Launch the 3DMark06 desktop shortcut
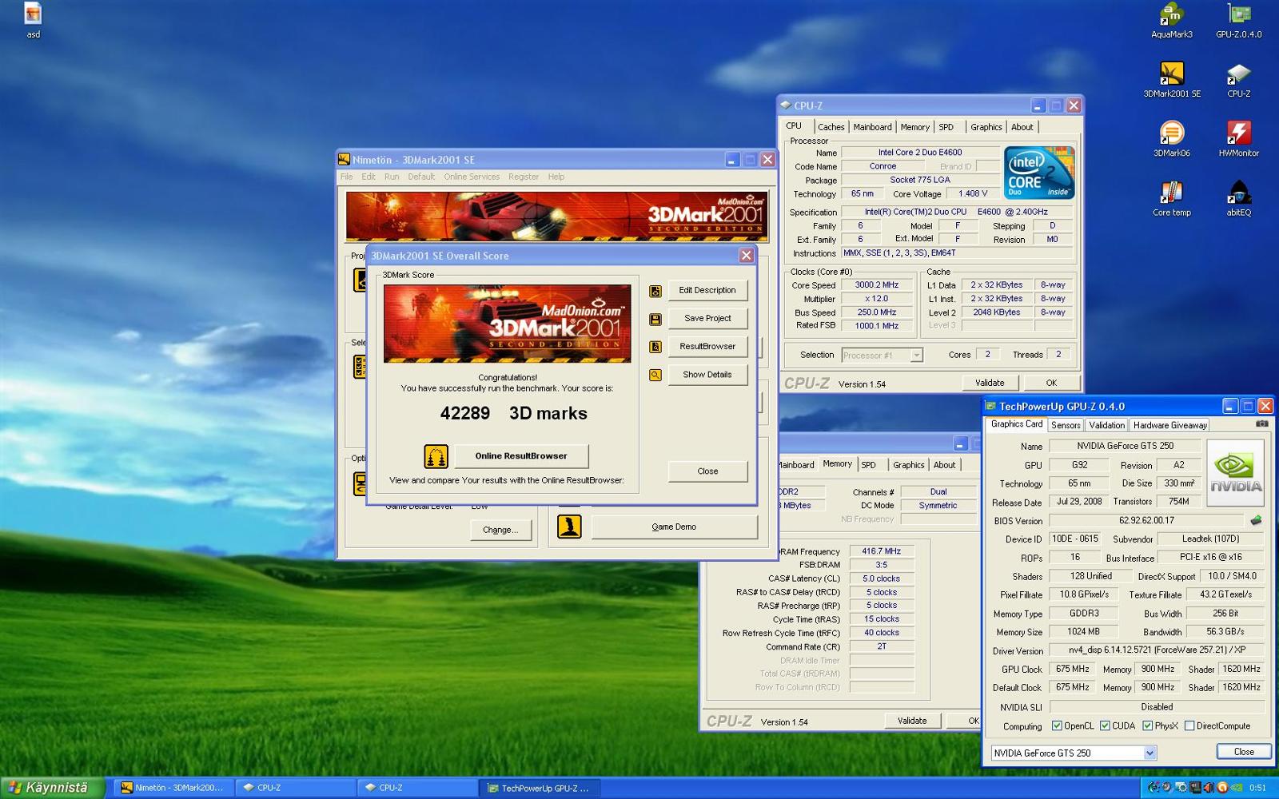Image resolution: width=1279 pixels, height=799 pixels. click(x=1171, y=138)
